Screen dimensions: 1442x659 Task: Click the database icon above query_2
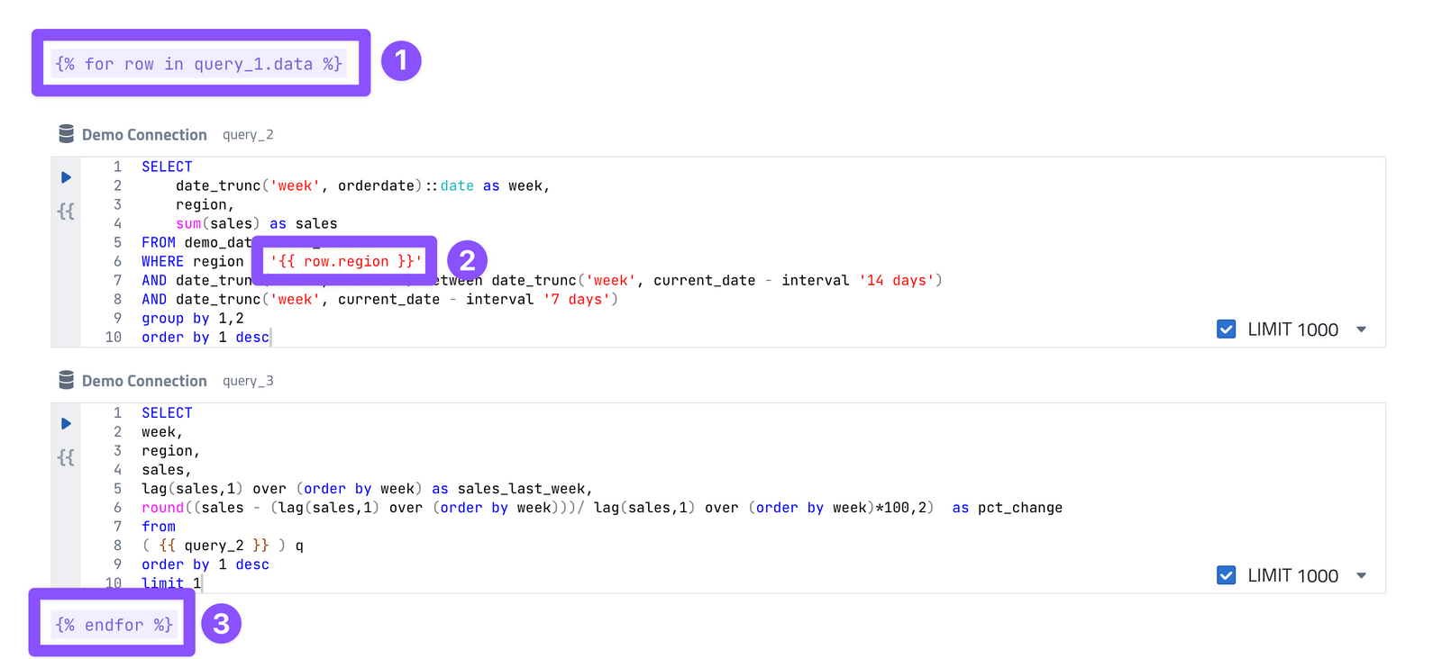pyautogui.click(x=66, y=134)
